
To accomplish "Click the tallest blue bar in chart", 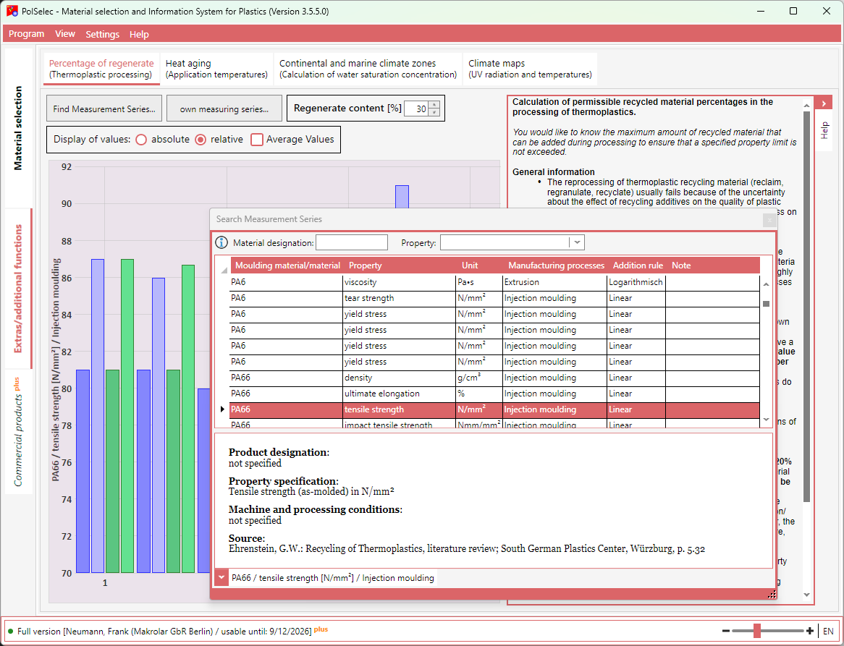I will (x=402, y=197).
